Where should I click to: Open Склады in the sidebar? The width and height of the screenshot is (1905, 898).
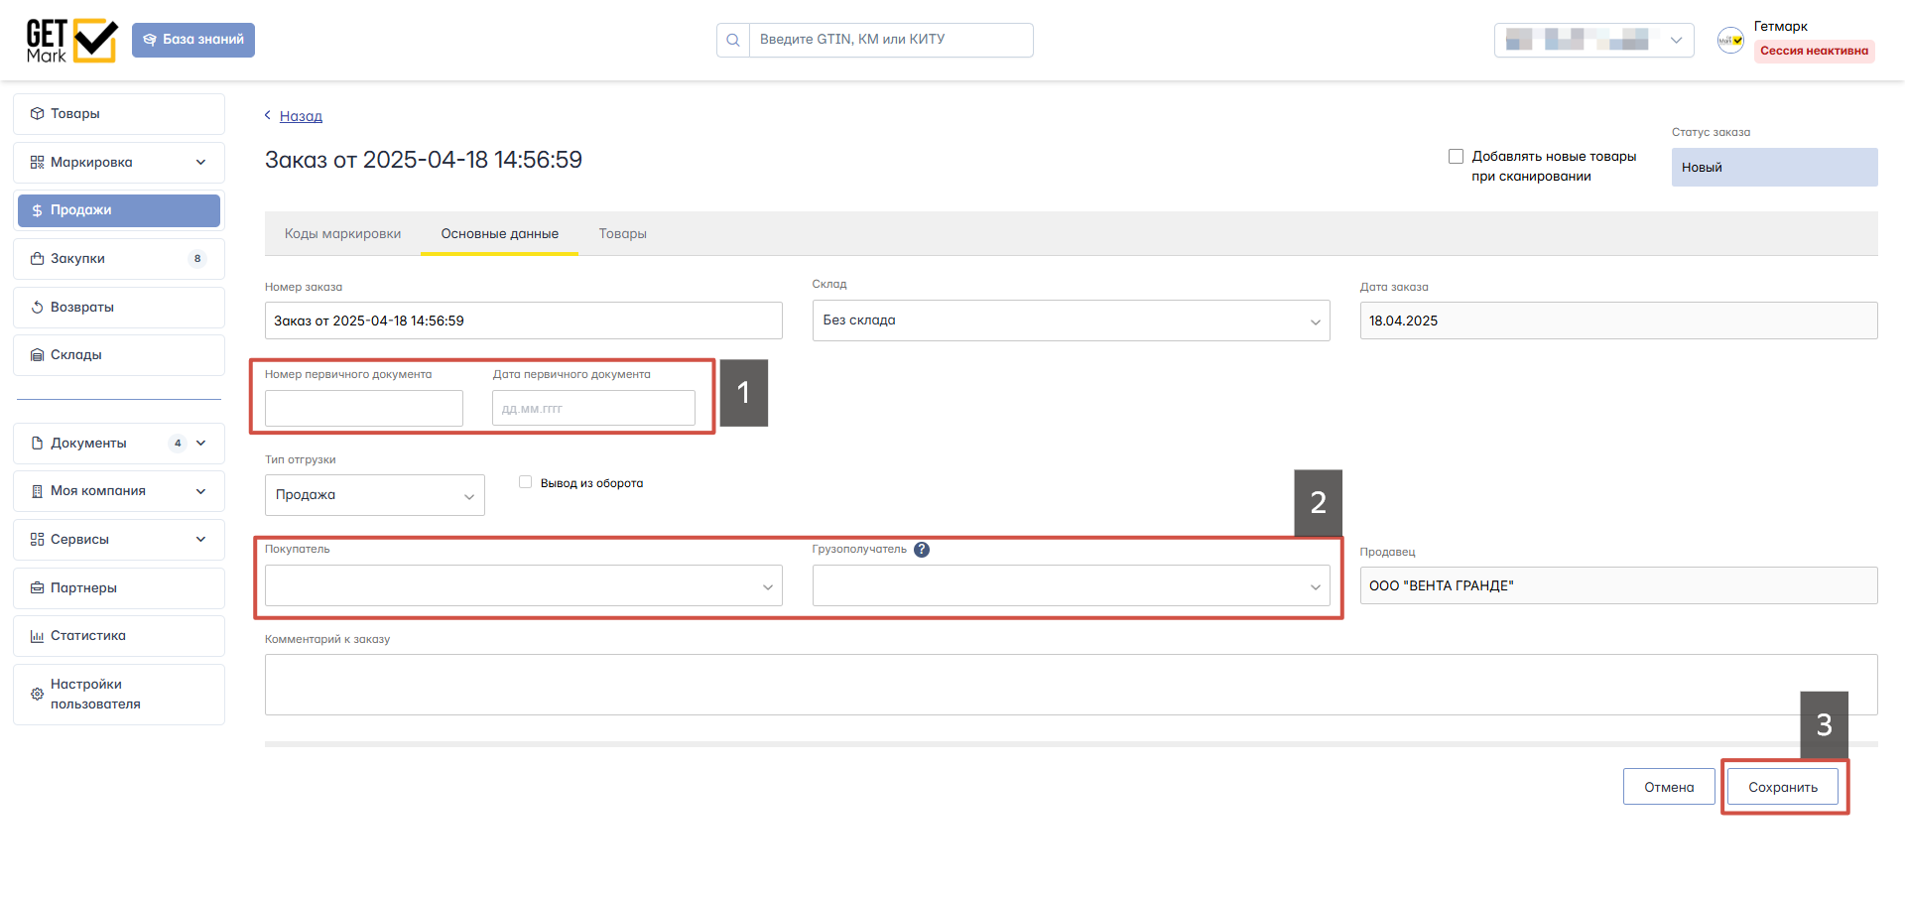click(119, 355)
